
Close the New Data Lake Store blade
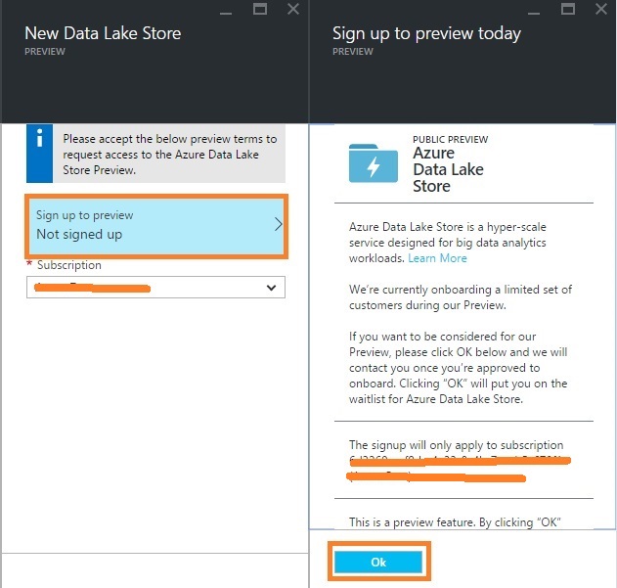[x=293, y=9]
